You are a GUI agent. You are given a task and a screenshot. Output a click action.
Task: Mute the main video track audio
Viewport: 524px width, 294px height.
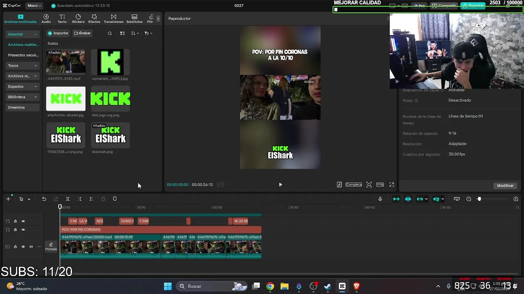coord(31,247)
